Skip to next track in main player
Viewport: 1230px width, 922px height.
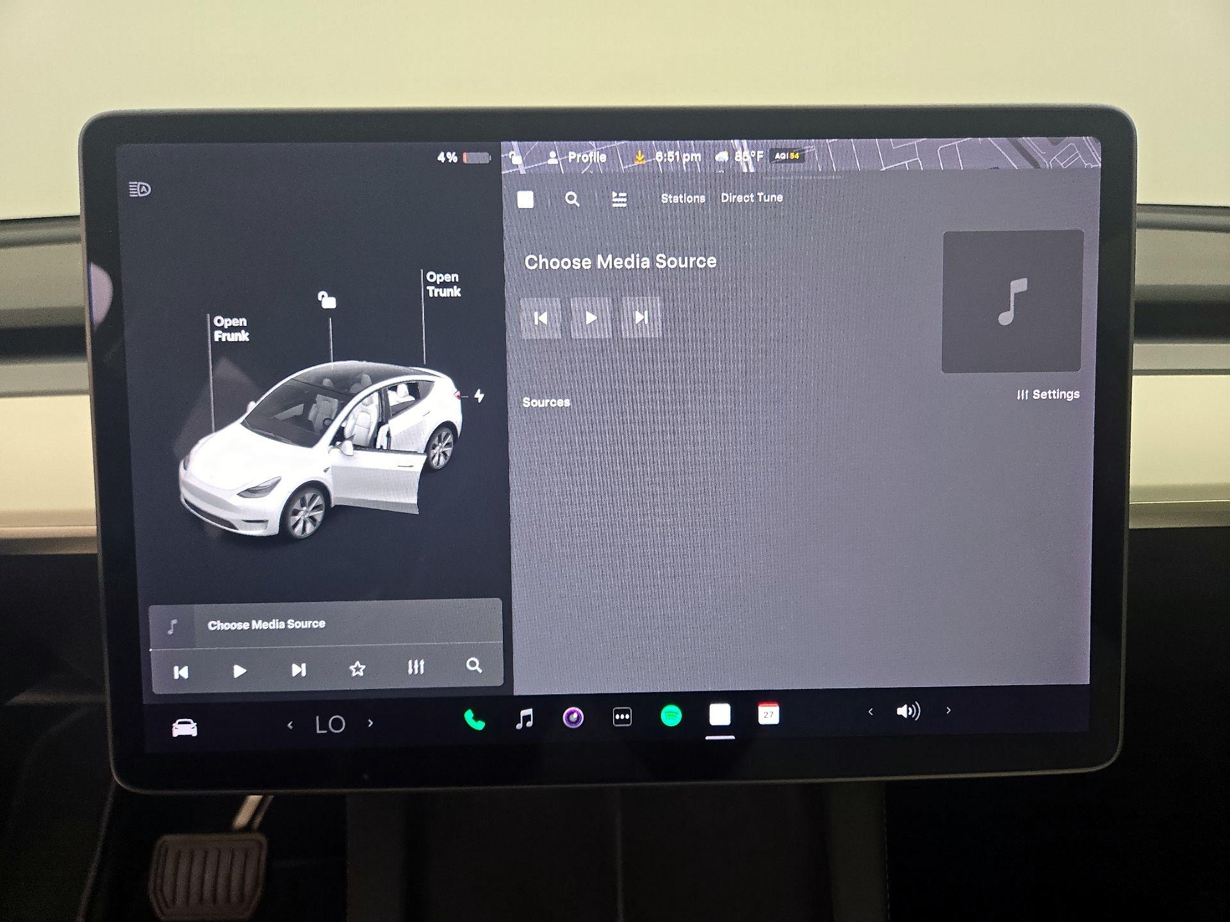point(641,317)
